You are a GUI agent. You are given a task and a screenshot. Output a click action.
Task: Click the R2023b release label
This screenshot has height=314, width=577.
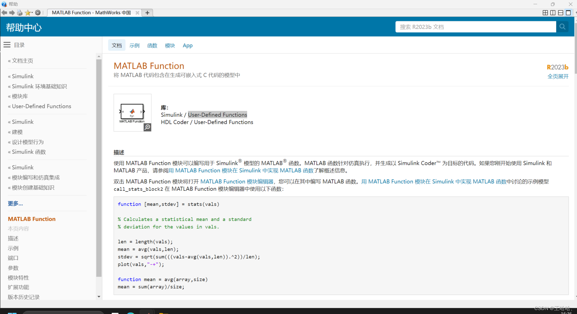pyautogui.click(x=558, y=67)
